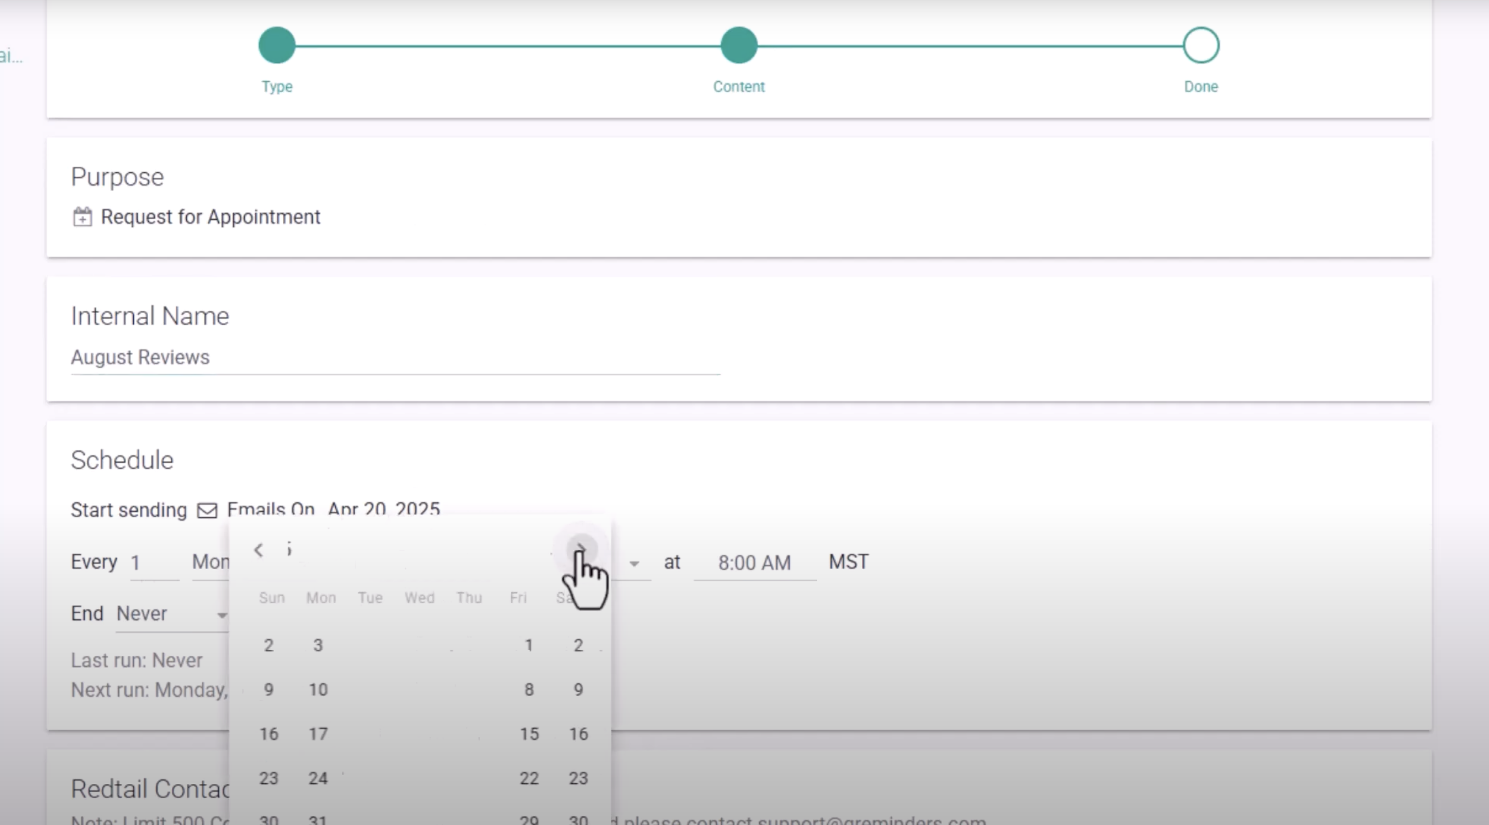Pick Friday the 22nd in calendar
Screen dimensions: 1489x825
click(x=529, y=778)
